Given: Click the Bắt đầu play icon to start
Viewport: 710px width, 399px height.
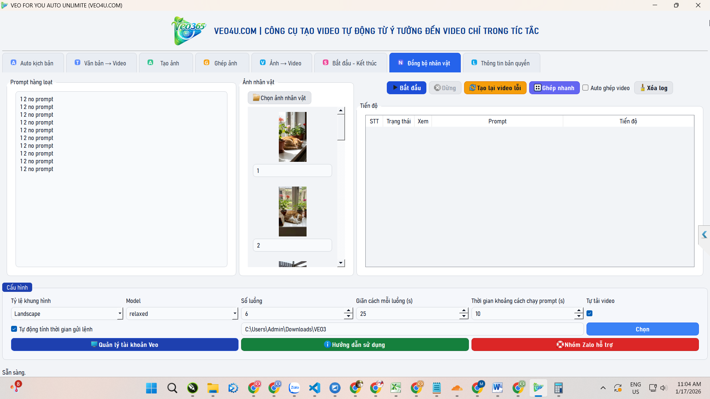Looking at the screenshot, I should tap(395, 88).
